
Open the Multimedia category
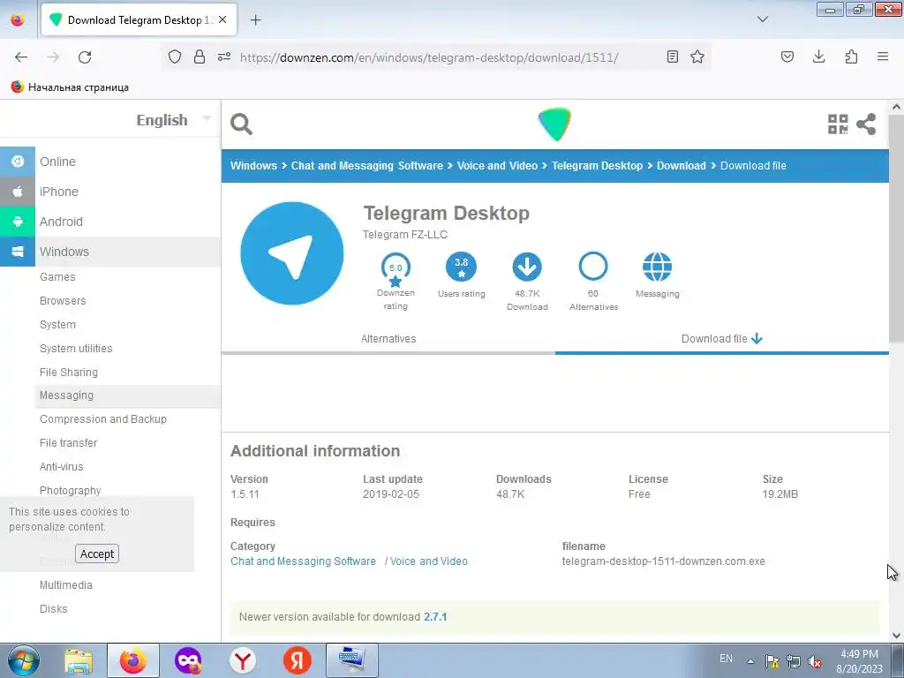point(65,584)
